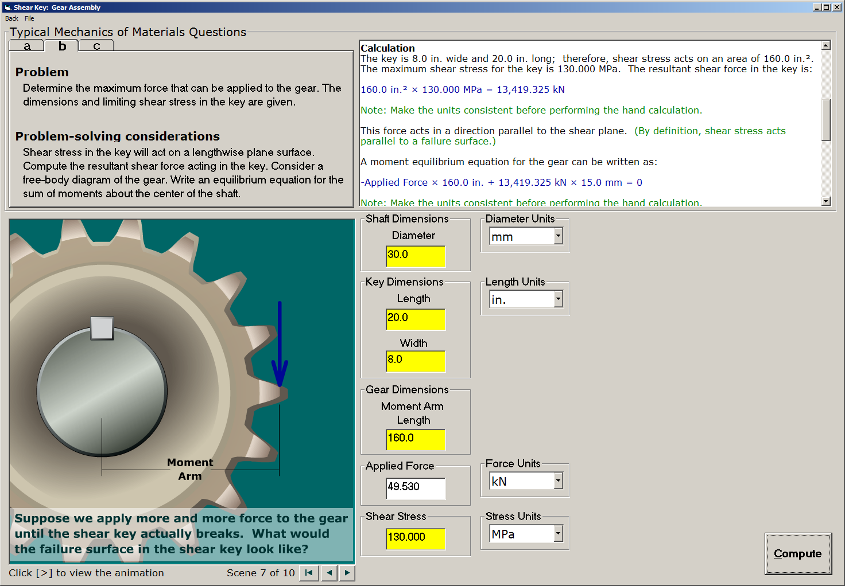The height and width of the screenshot is (586, 845).
Task: Open the File menu
Action: (x=29, y=18)
